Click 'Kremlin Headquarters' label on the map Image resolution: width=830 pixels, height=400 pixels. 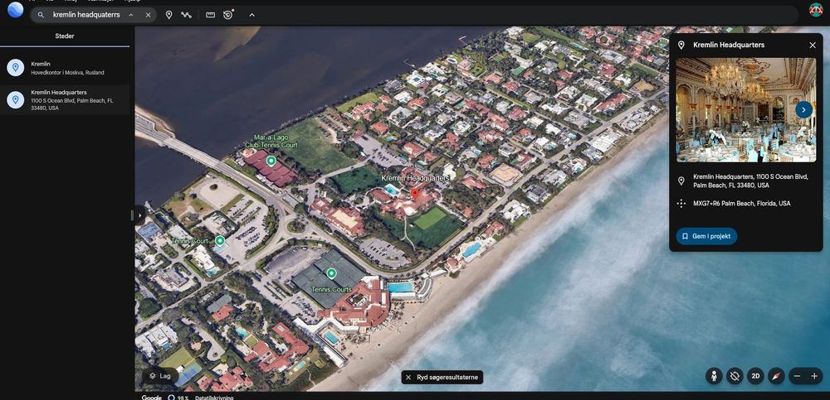pos(415,178)
